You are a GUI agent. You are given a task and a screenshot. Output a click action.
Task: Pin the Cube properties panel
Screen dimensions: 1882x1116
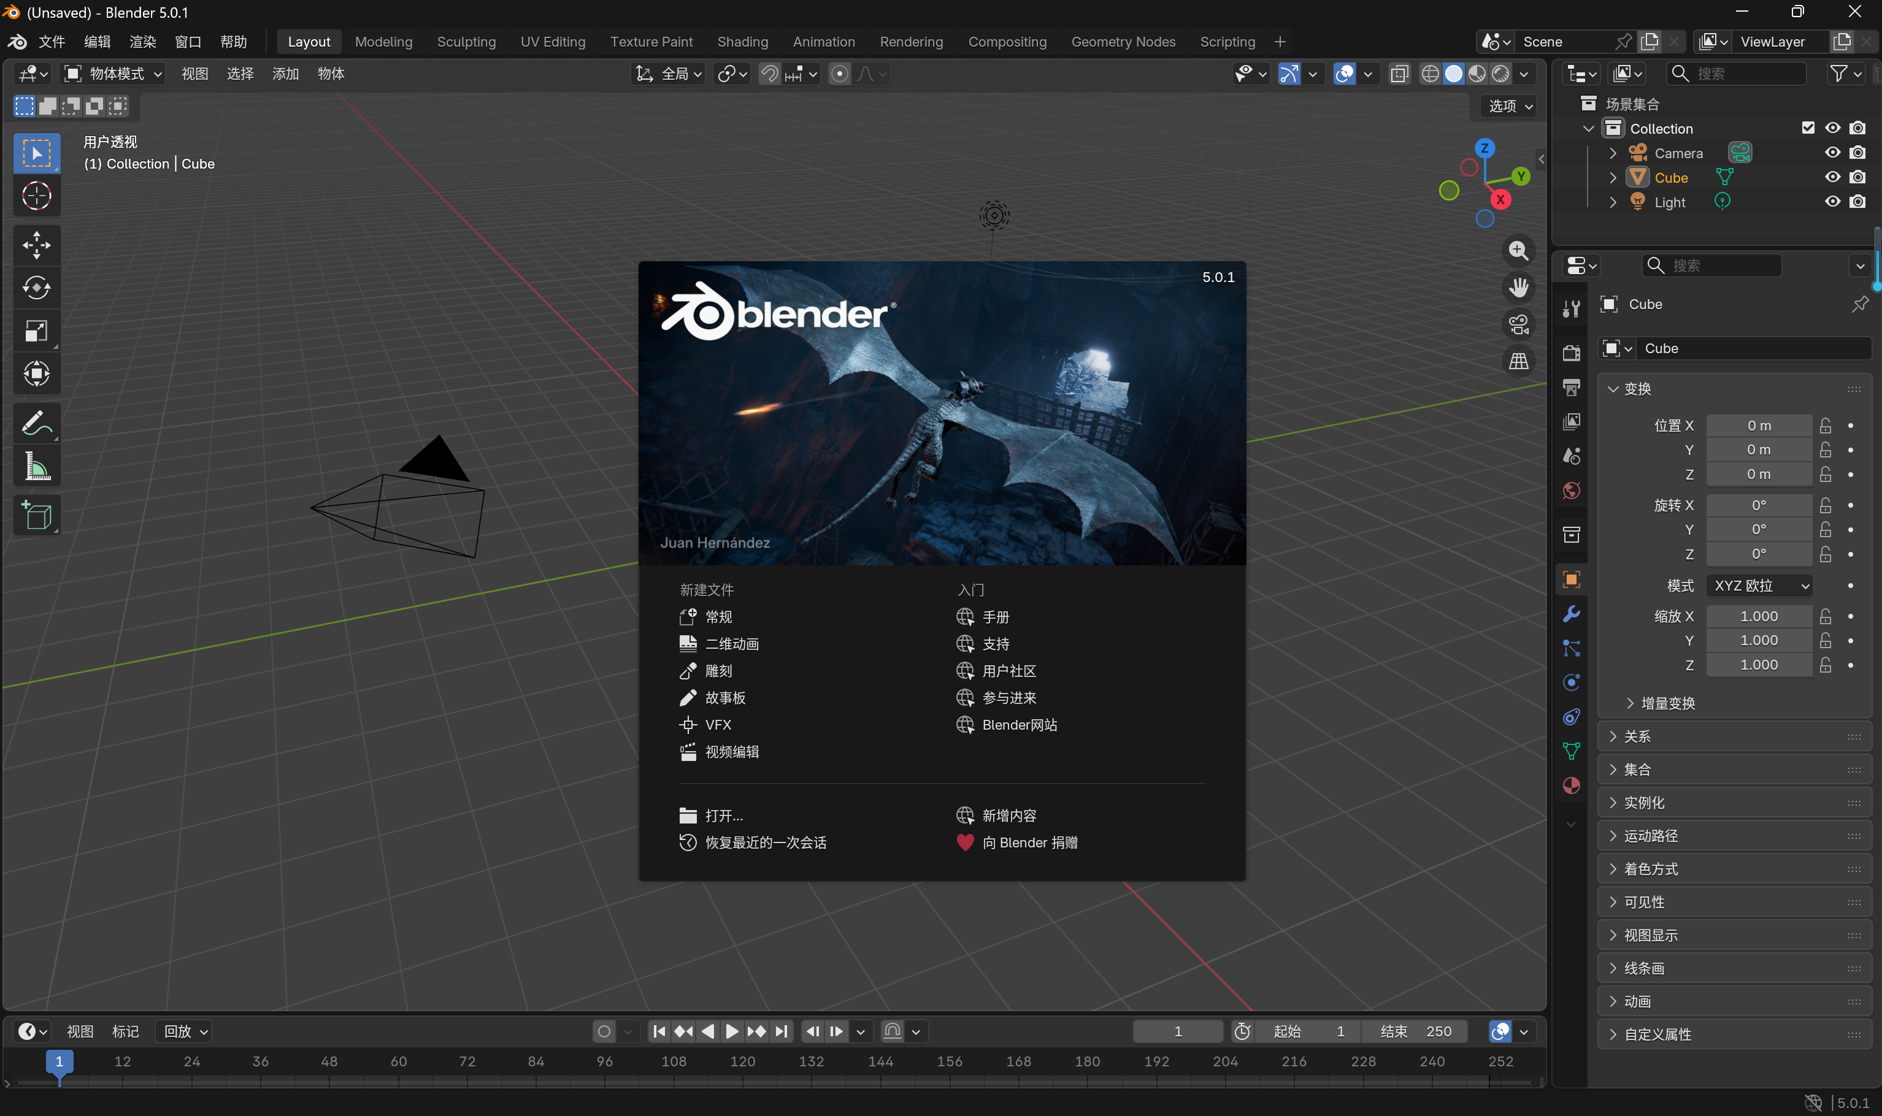(x=1859, y=304)
